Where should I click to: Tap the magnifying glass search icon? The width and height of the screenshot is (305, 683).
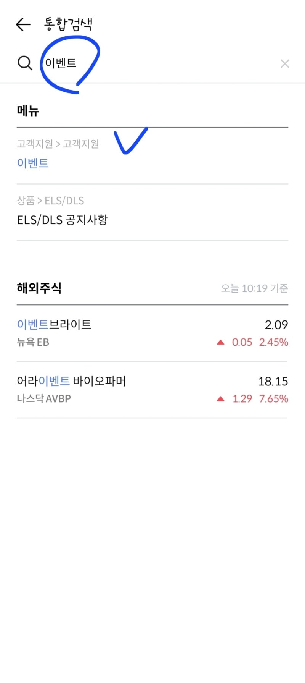25,63
